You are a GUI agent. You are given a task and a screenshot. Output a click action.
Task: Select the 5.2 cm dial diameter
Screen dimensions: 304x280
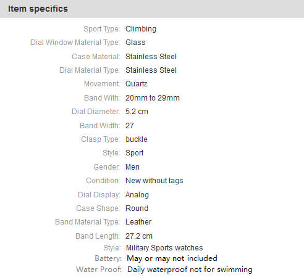point(137,112)
